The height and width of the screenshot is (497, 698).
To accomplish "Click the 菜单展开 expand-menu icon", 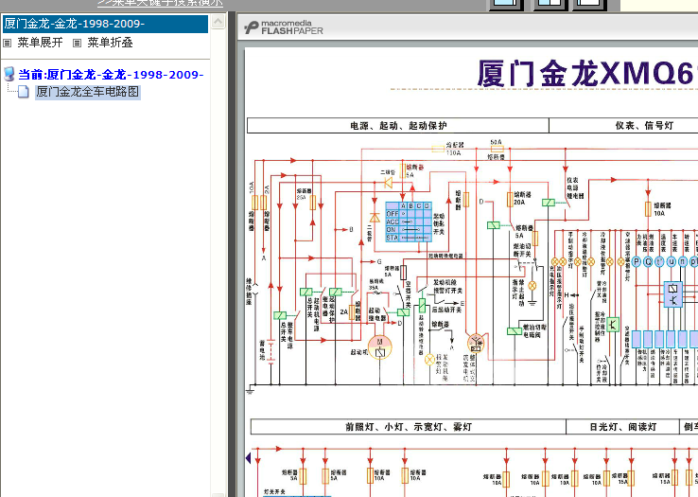I will click(8, 43).
